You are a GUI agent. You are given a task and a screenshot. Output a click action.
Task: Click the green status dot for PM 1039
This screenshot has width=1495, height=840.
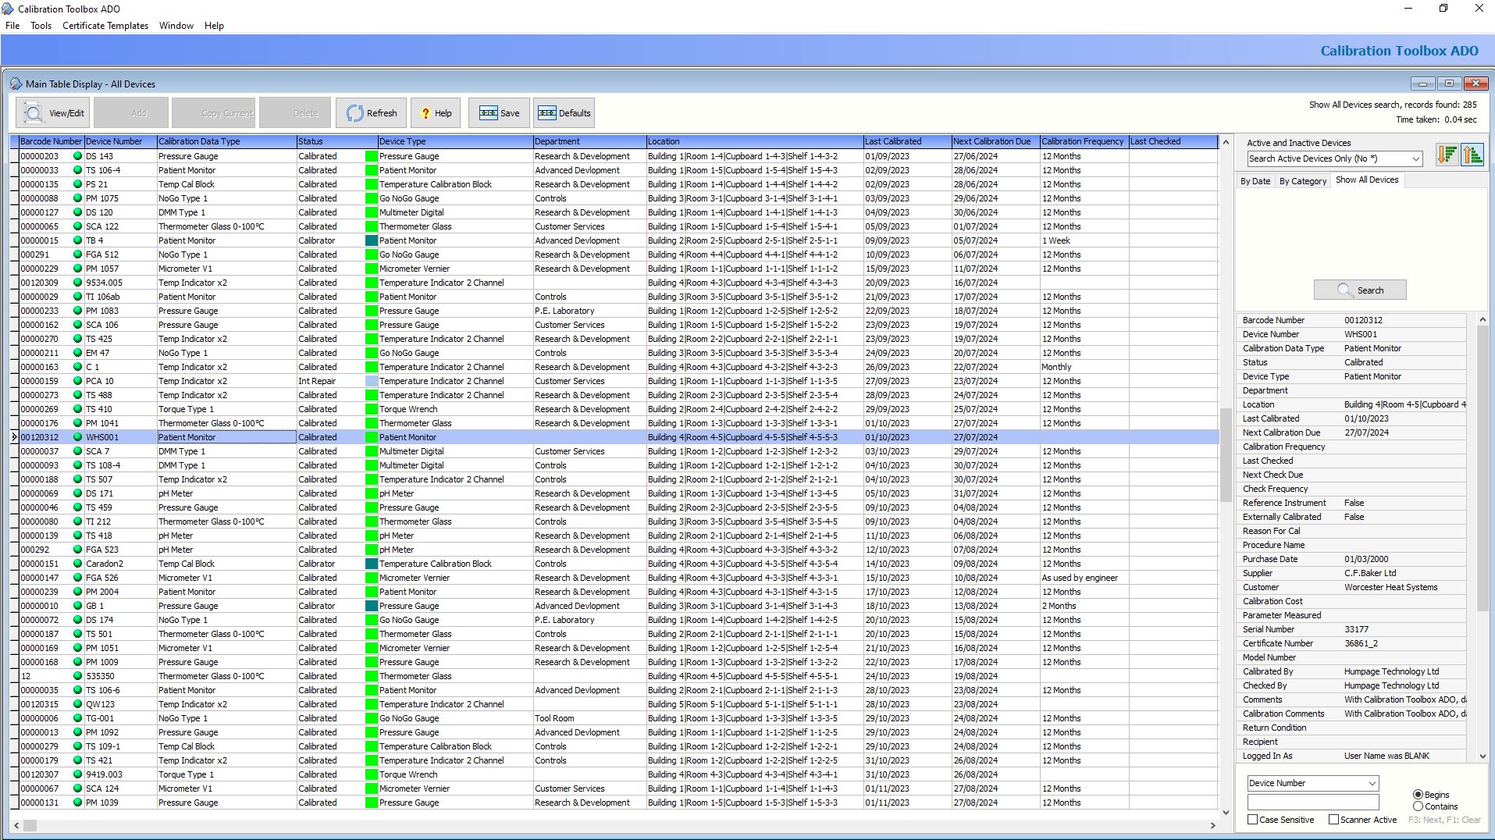77,803
